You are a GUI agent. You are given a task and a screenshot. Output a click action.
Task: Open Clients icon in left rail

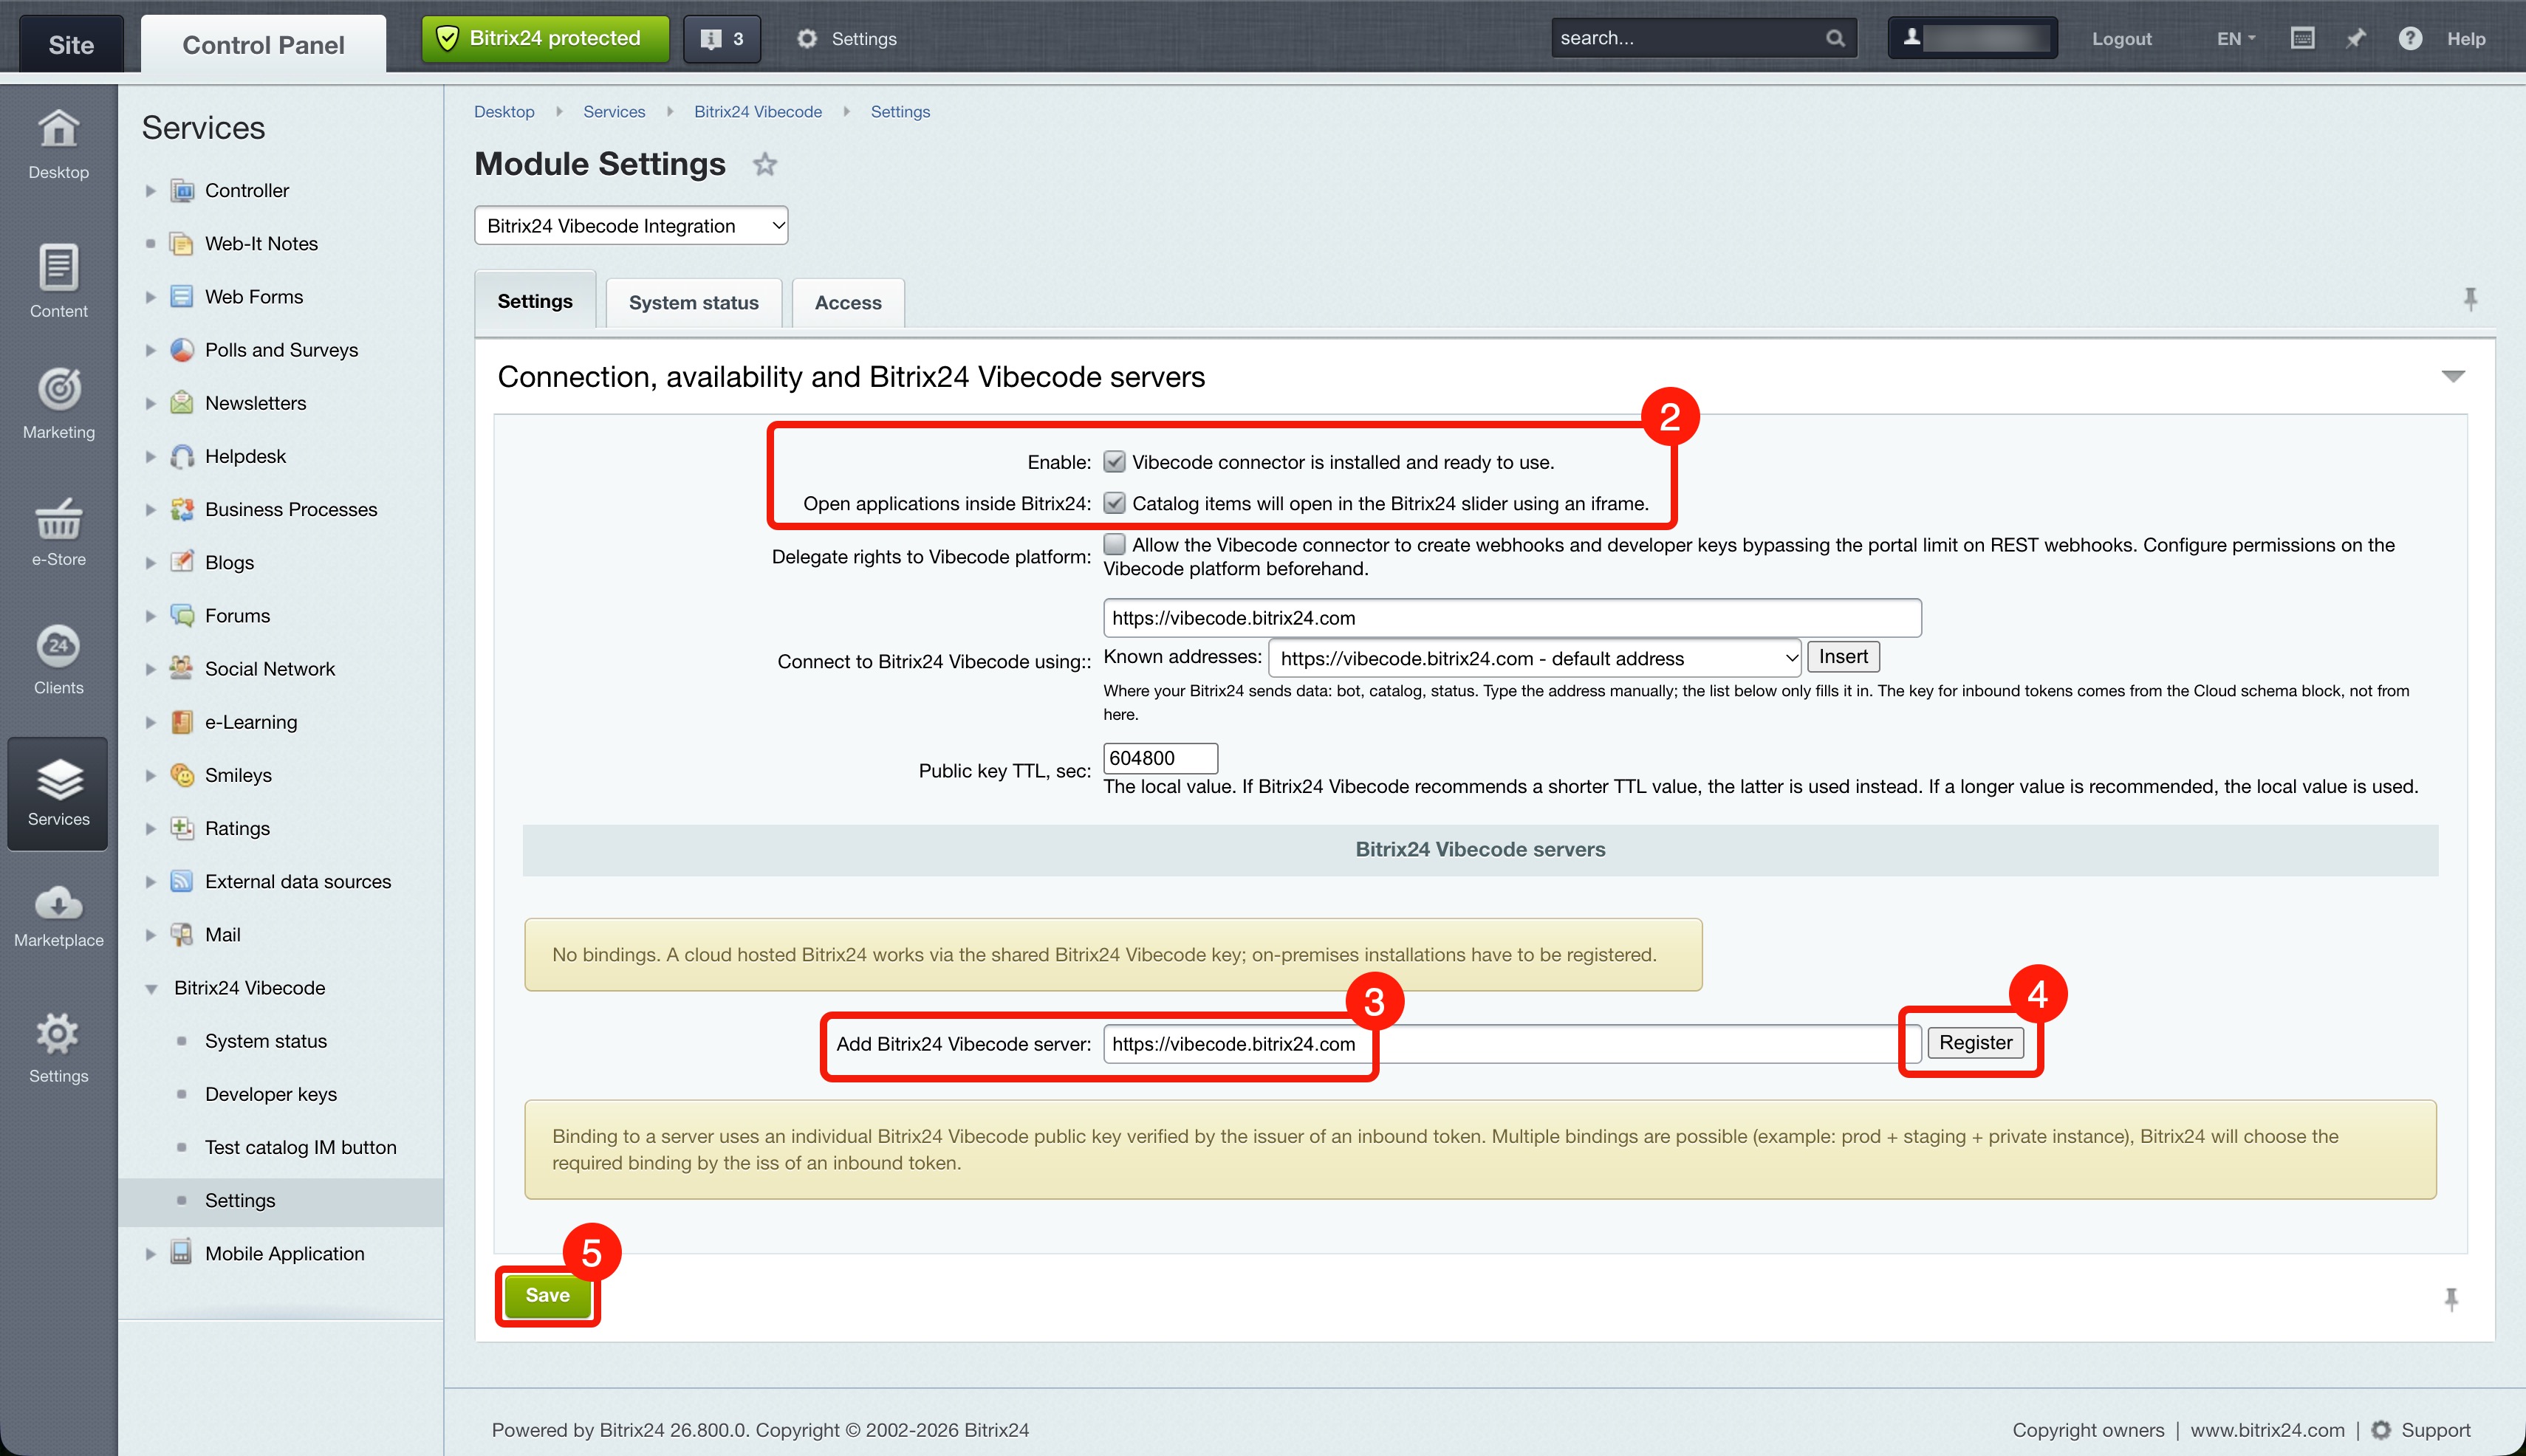pos(58,646)
